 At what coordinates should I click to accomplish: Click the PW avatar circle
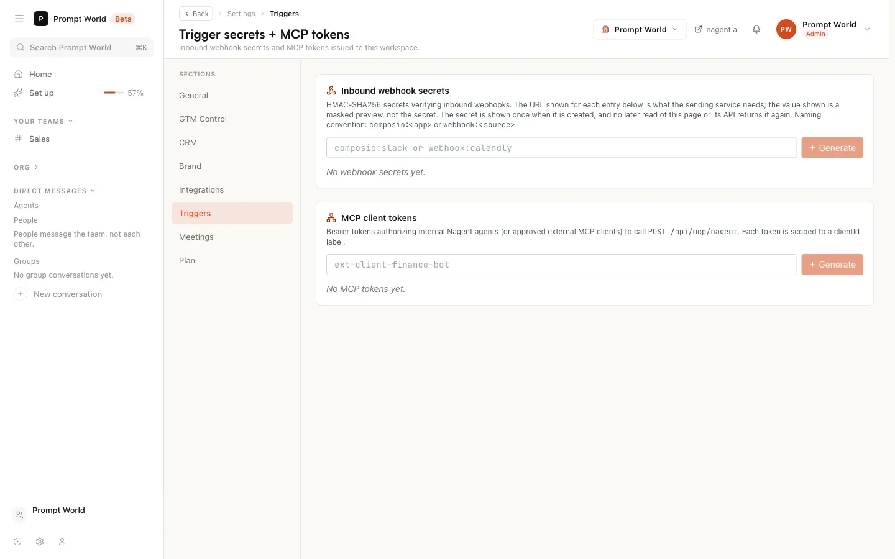[786, 29]
